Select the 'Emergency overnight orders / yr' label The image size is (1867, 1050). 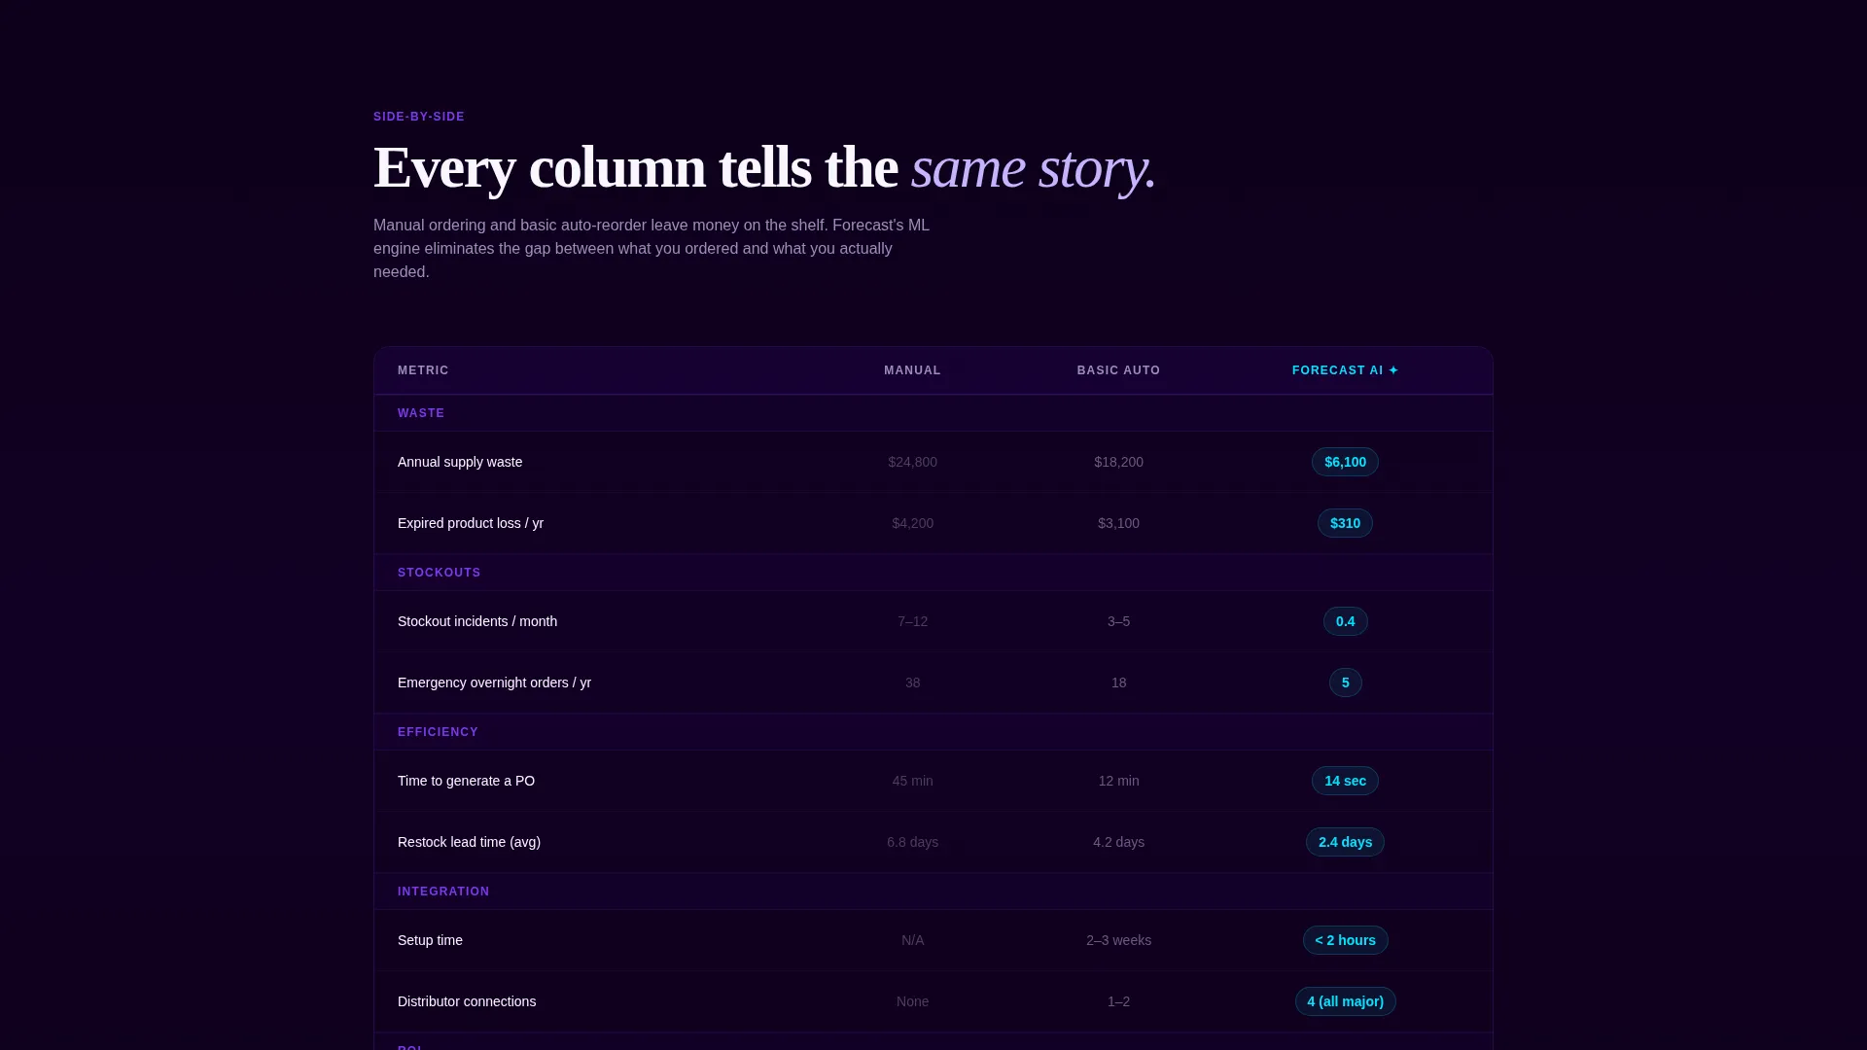494,682
